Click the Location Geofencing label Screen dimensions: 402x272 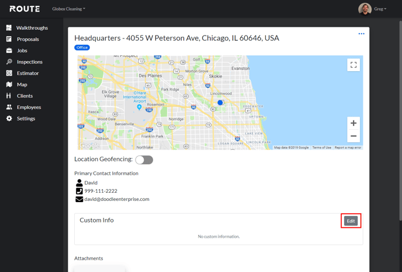(x=103, y=159)
